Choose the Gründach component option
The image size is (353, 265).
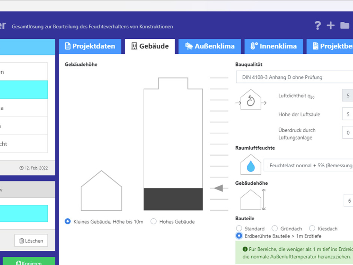275,229
